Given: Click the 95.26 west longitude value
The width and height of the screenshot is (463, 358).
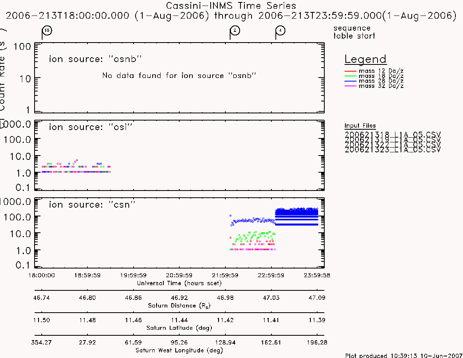Looking at the screenshot, I should click(x=179, y=342).
